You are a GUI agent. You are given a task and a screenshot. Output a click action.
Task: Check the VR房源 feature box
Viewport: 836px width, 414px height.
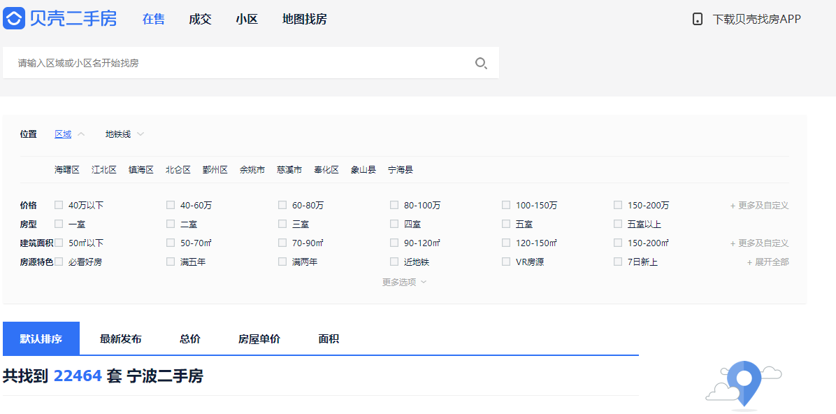506,262
